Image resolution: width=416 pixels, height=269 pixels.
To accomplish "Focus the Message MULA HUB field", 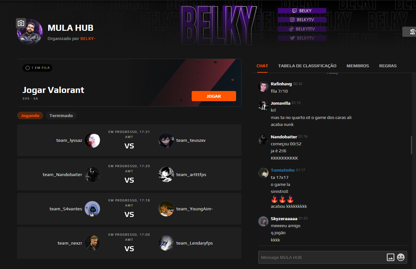I will (x=322, y=257).
